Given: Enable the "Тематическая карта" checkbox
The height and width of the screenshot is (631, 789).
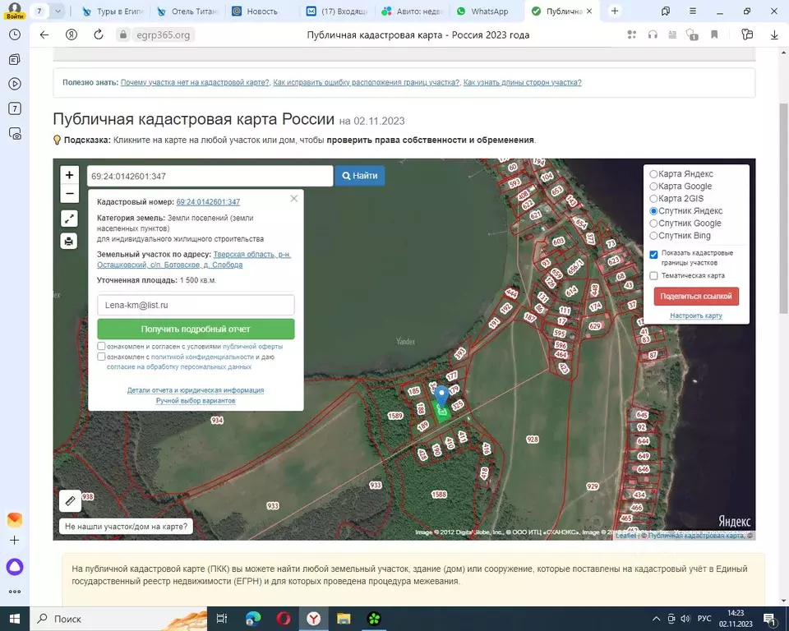Looking at the screenshot, I should (653, 275).
